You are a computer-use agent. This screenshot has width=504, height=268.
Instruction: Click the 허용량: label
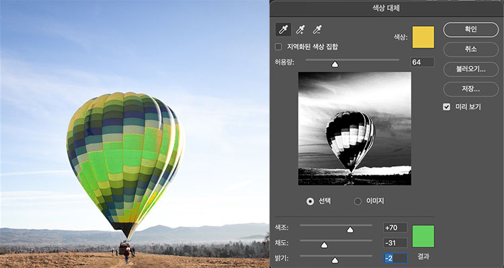285,61
